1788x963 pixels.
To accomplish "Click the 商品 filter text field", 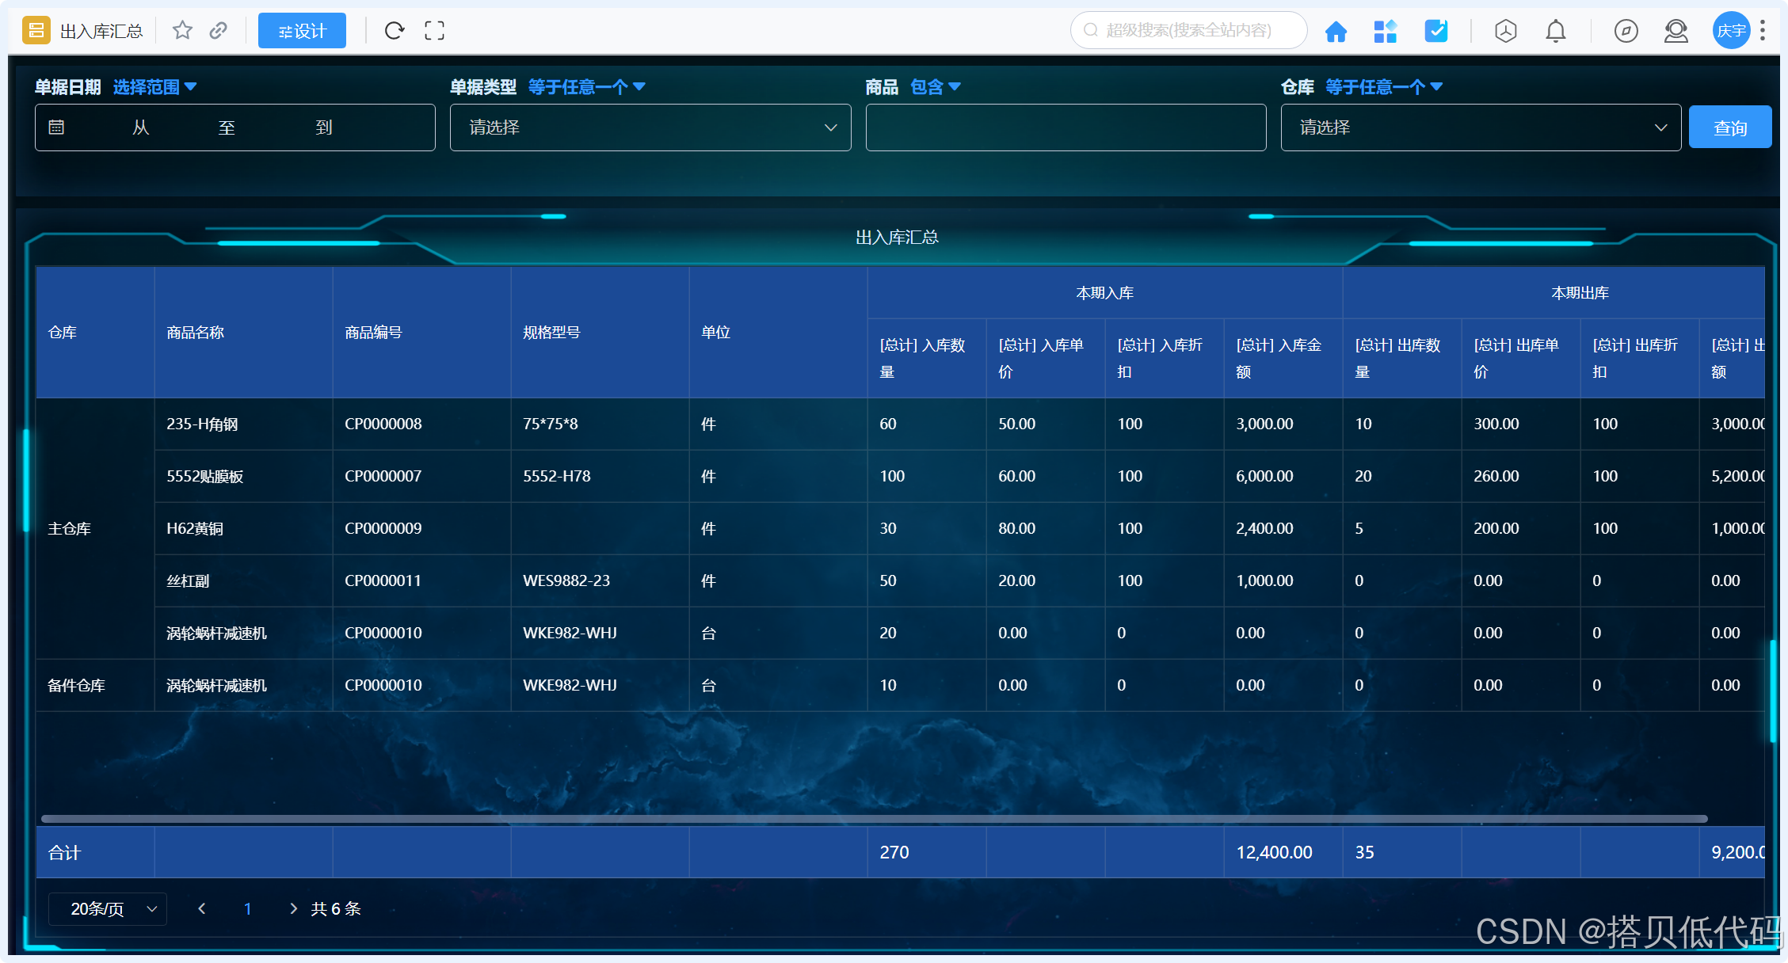I will click(1065, 128).
